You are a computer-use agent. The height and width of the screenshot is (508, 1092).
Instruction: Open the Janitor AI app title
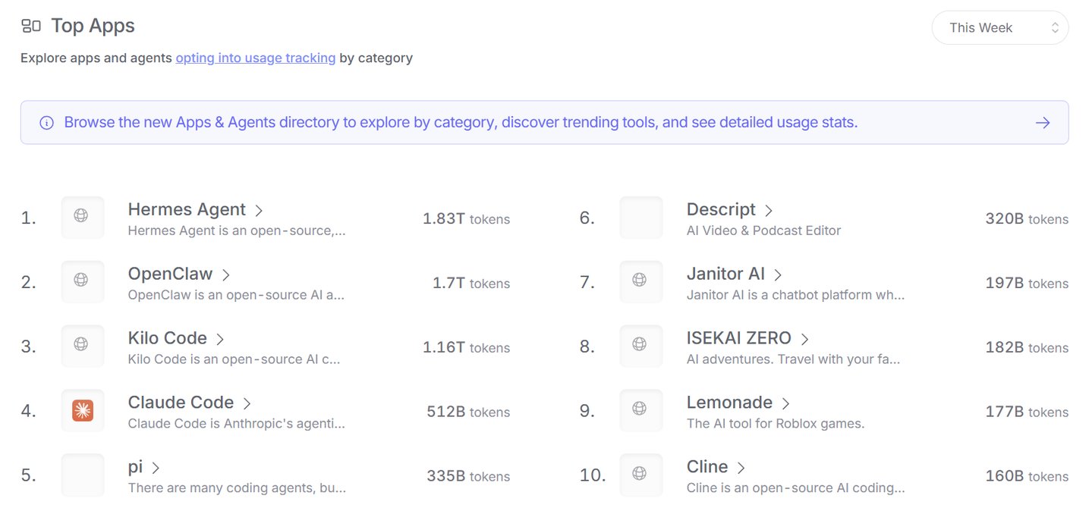pyautogui.click(x=725, y=274)
